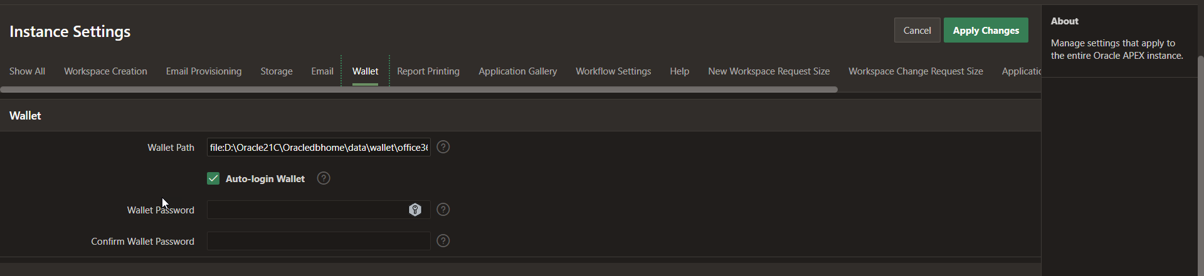The image size is (1204, 276).
Task: Open help for Auto-login Wallet option
Action: click(324, 178)
